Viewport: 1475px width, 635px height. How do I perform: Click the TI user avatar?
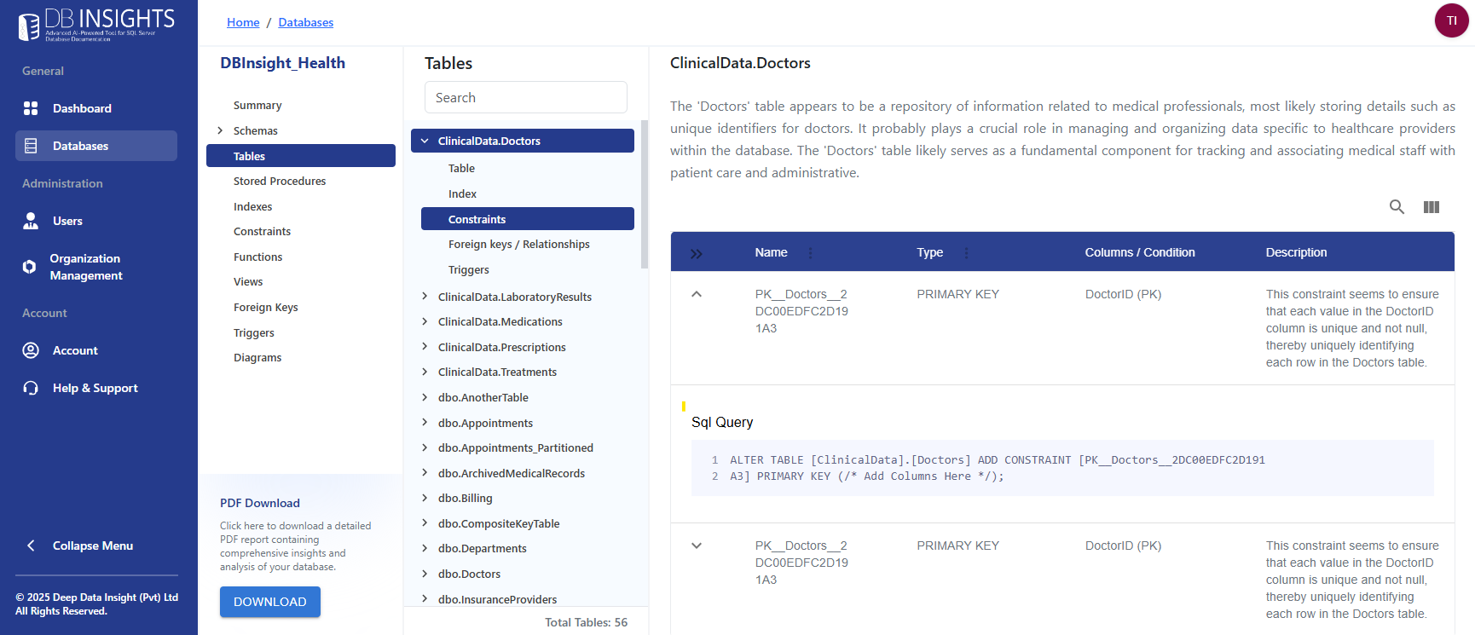click(1451, 20)
